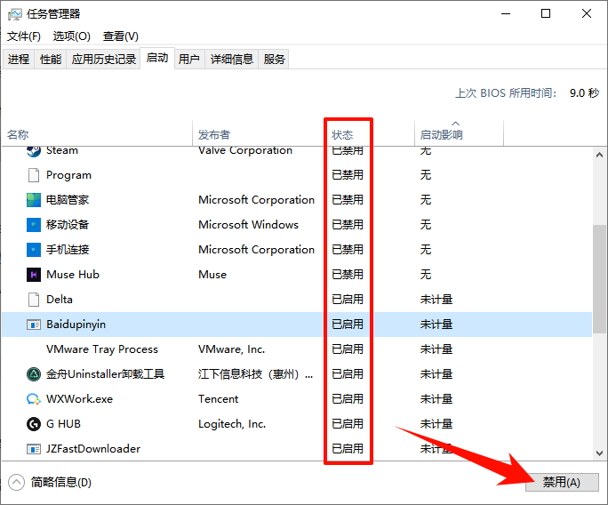This screenshot has width=608, height=505.
Task: Click the G HUB Logitech icon
Action: 34,424
